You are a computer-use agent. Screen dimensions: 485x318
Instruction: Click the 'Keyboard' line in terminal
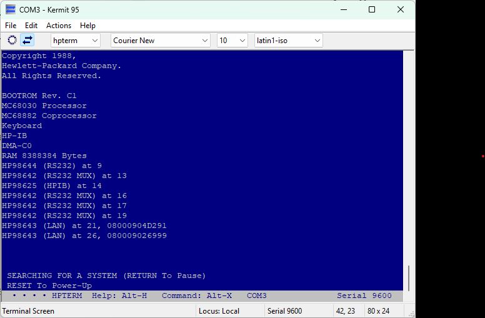(22, 126)
